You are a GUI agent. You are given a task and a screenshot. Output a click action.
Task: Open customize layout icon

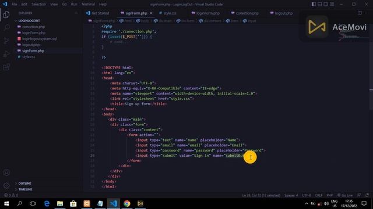332,4
